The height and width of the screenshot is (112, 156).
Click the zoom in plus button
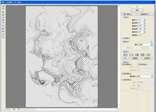point(9,109)
